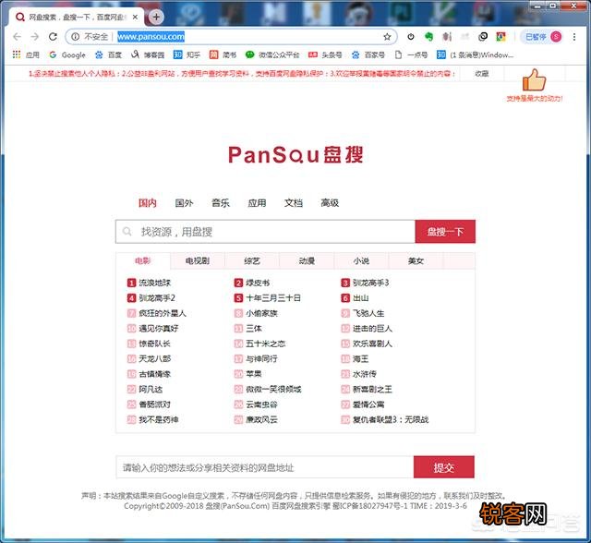
Task: Select the 高级 search category
Action: [x=330, y=203]
